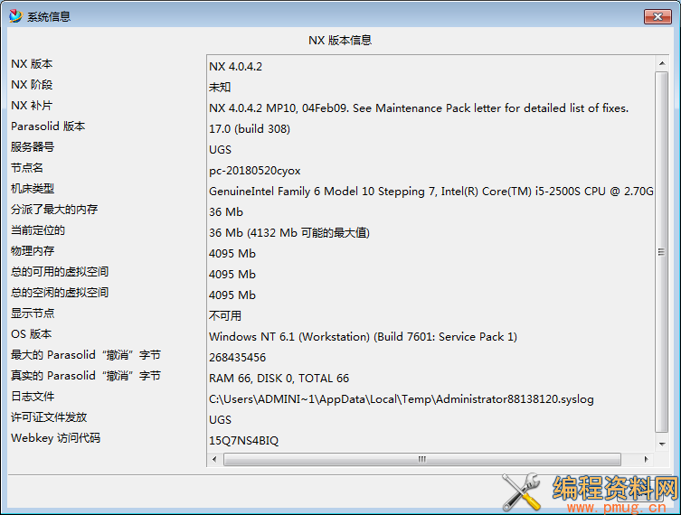This screenshot has height=515, width=681.
Task: Click the 'Parasolid 版本' label
Action: click(48, 126)
